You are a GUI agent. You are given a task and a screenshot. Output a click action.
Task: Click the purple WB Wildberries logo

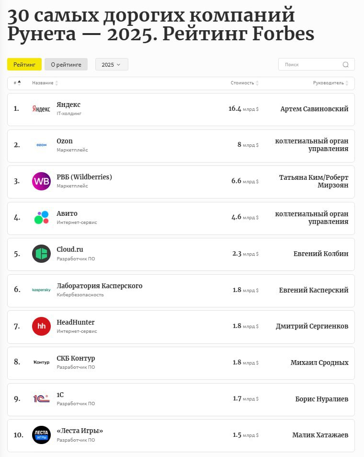click(x=41, y=181)
